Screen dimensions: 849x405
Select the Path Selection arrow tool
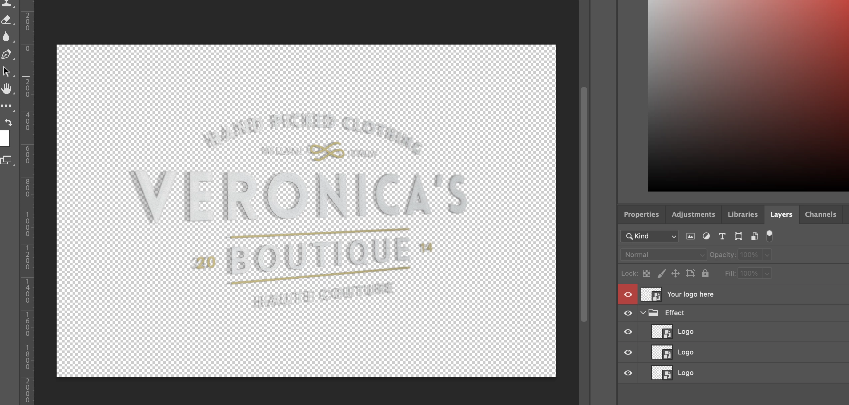(6, 71)
